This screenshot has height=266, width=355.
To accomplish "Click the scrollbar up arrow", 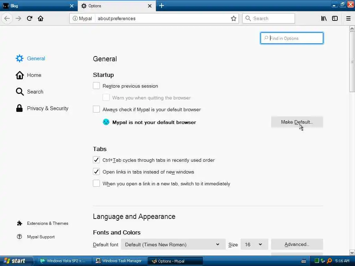I will (352, 29).
